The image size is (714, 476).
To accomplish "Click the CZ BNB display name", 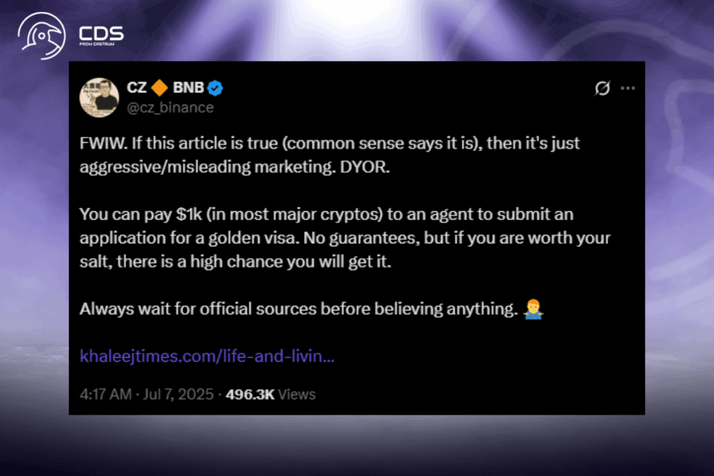I will (x=167, y=88).
